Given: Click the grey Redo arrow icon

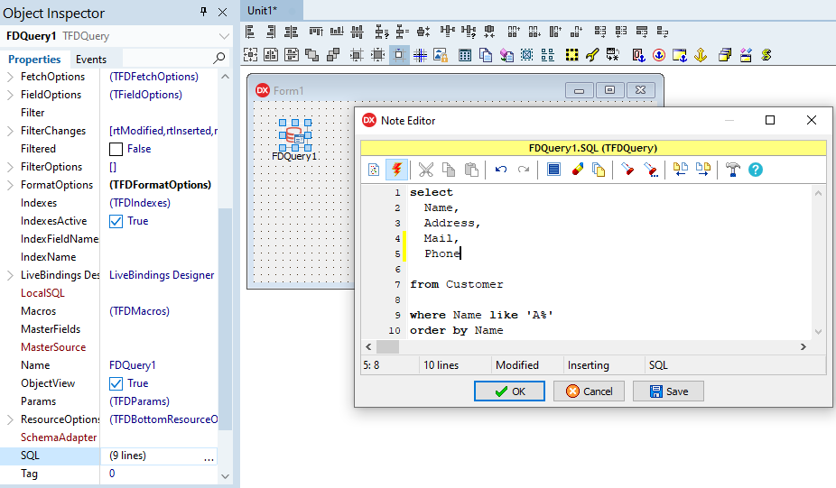Looking at the screenshot, I should (x=524, y=170).
